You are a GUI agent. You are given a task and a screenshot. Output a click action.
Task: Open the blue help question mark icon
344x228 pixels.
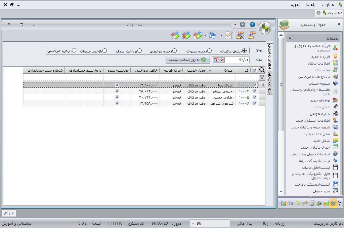[252, 25]
